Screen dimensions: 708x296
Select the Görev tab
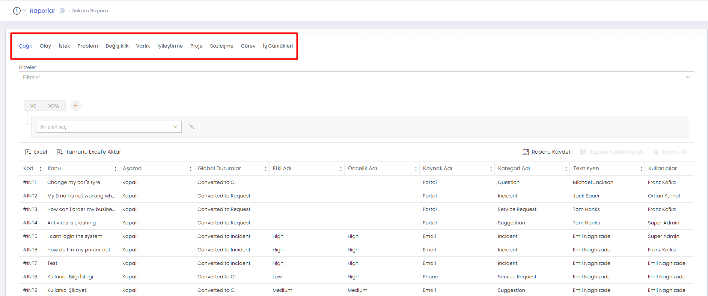(x=248, y=46)
